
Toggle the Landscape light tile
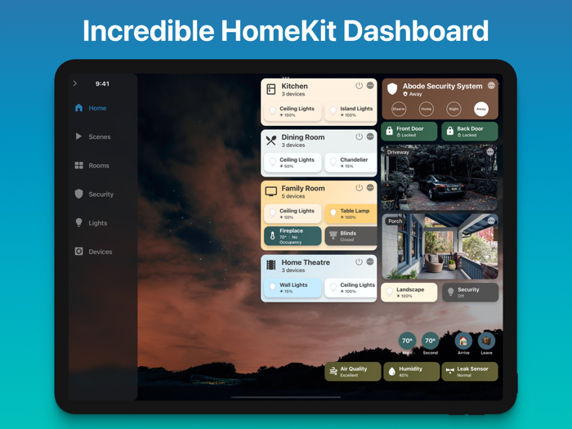409,293
